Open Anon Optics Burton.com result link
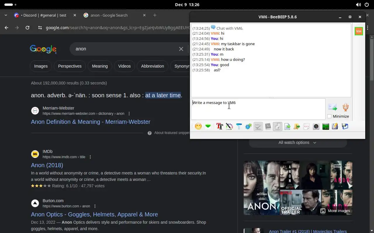The width and height of the screenshot is (374, 233). pos(94,214)
